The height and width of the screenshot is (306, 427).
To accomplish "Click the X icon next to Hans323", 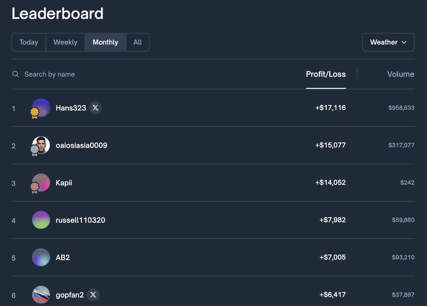I will coord(95,108).
